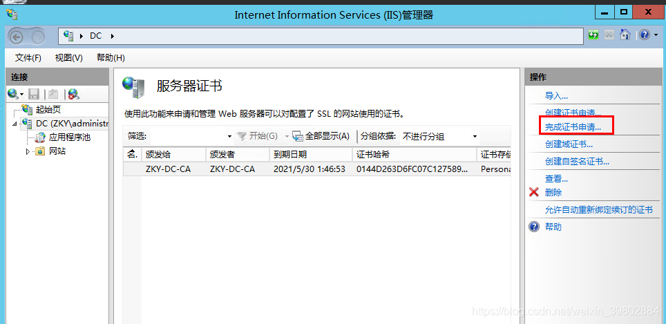Click the 开始(G) filter button
Screen dimensions: 666x324
pos(258,136)
